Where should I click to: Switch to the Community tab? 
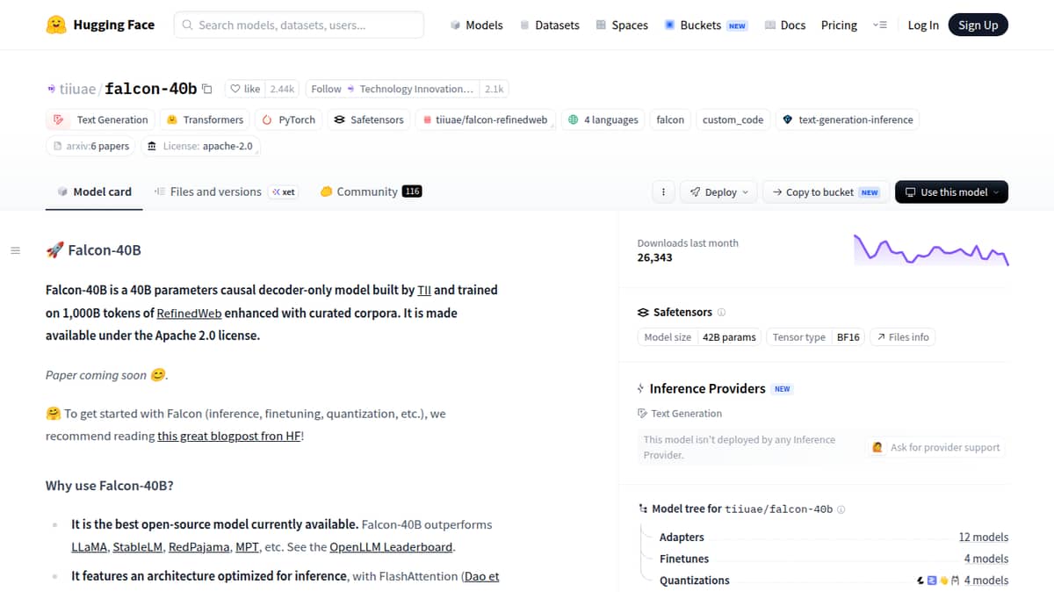coord(371,191)
